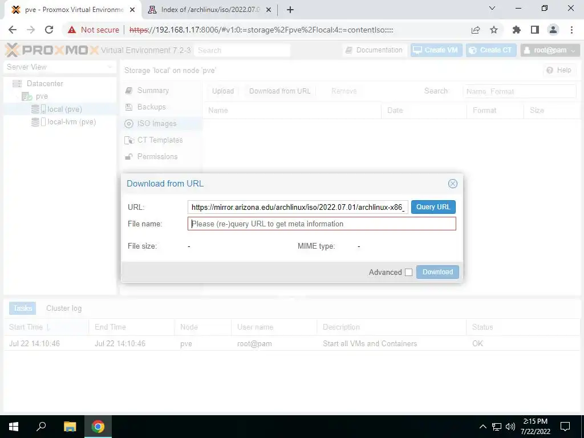Click the address bar URL
This screenshot has width=584, height=438.
pos(261,30)
